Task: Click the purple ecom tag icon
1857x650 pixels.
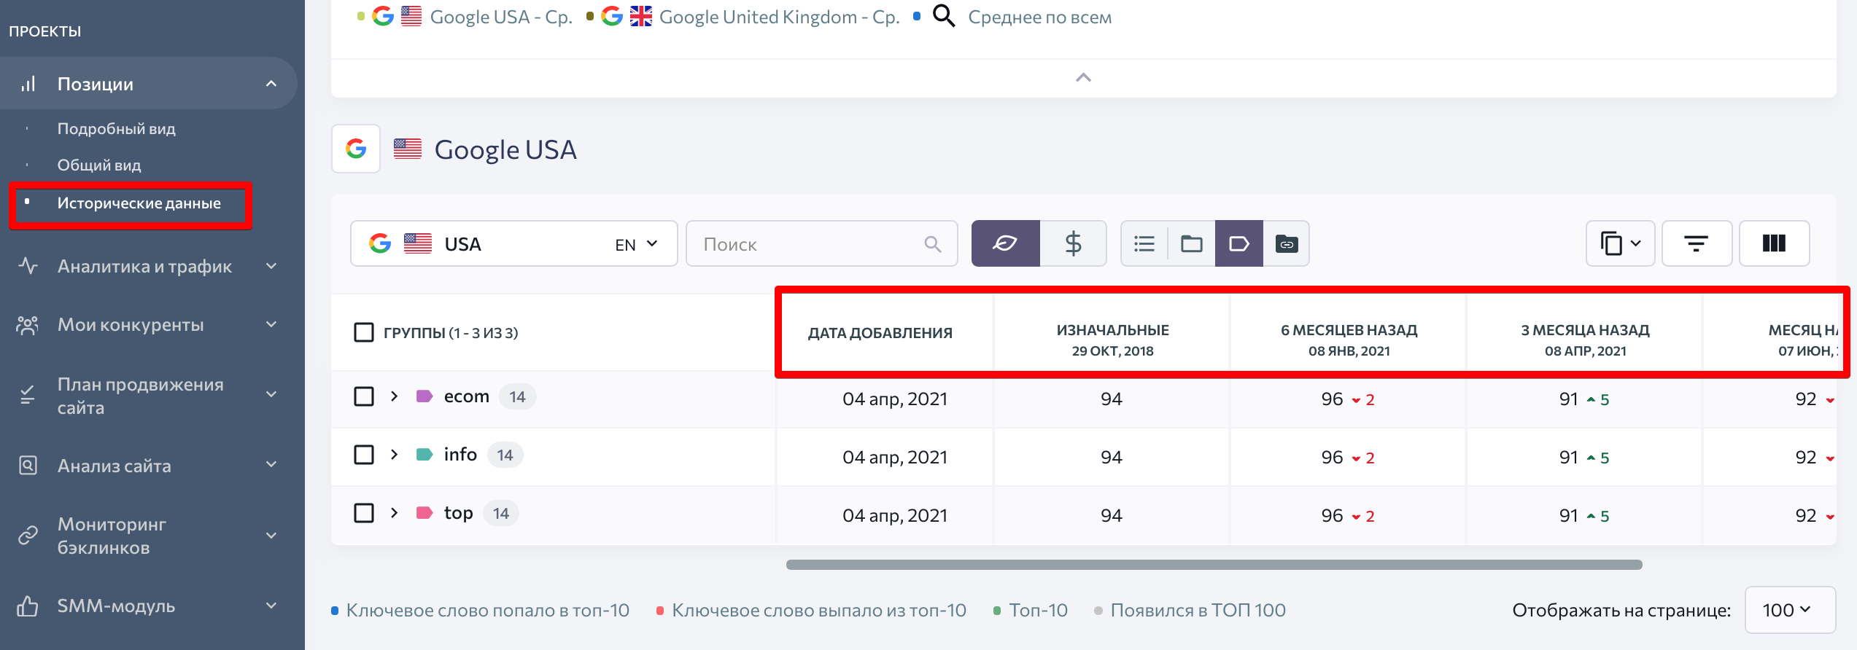Action: click(x=424, y=396)
